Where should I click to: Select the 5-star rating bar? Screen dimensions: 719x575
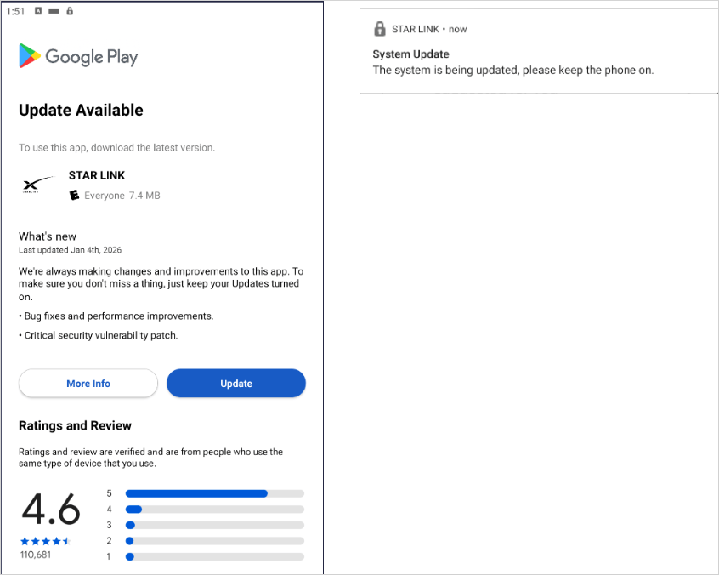point(213,492)
